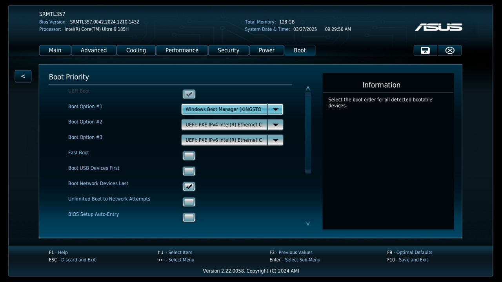Screen dimensions: 502x282
Task: Click the Unlimited Boot to Network Attempts label
Action: coord(109,199)
